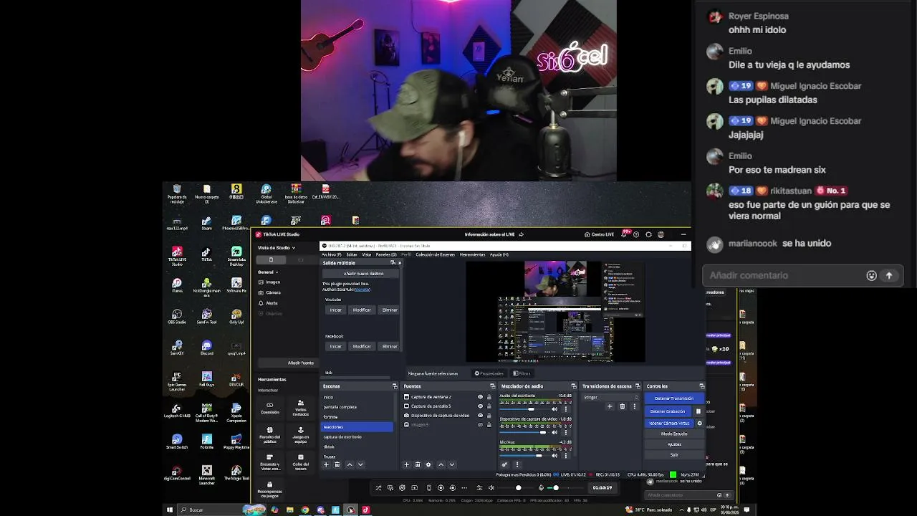This screenshot has height=516, width=917.
Task: Toggle lock on Captura de pantalla 5
Action: (489, 406)
